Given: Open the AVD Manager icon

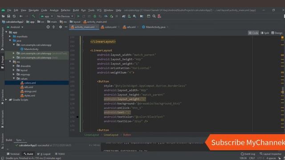Looking at the screenshot, I should (x=129, y=16).
